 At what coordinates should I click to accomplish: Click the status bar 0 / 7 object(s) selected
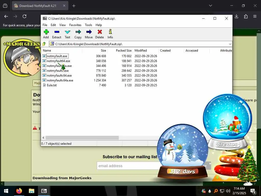(56, 143)
